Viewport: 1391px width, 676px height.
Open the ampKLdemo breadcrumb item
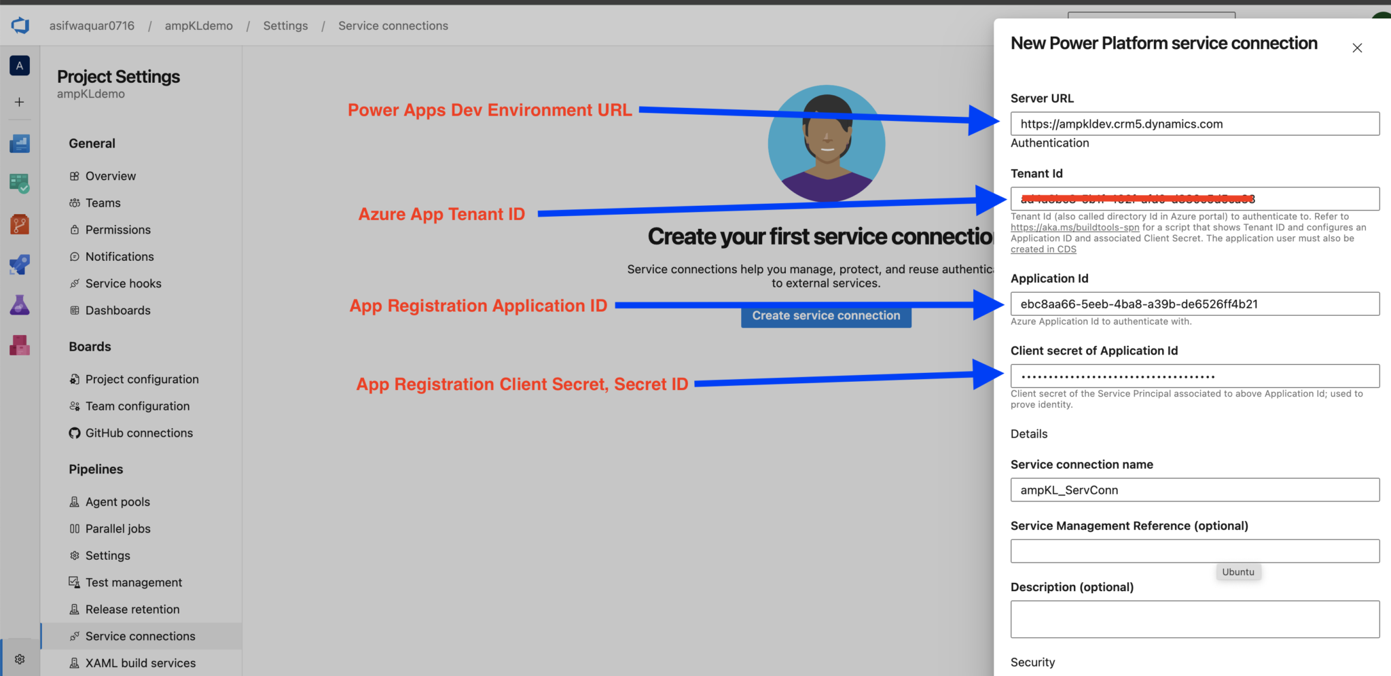tap(199, 25)
